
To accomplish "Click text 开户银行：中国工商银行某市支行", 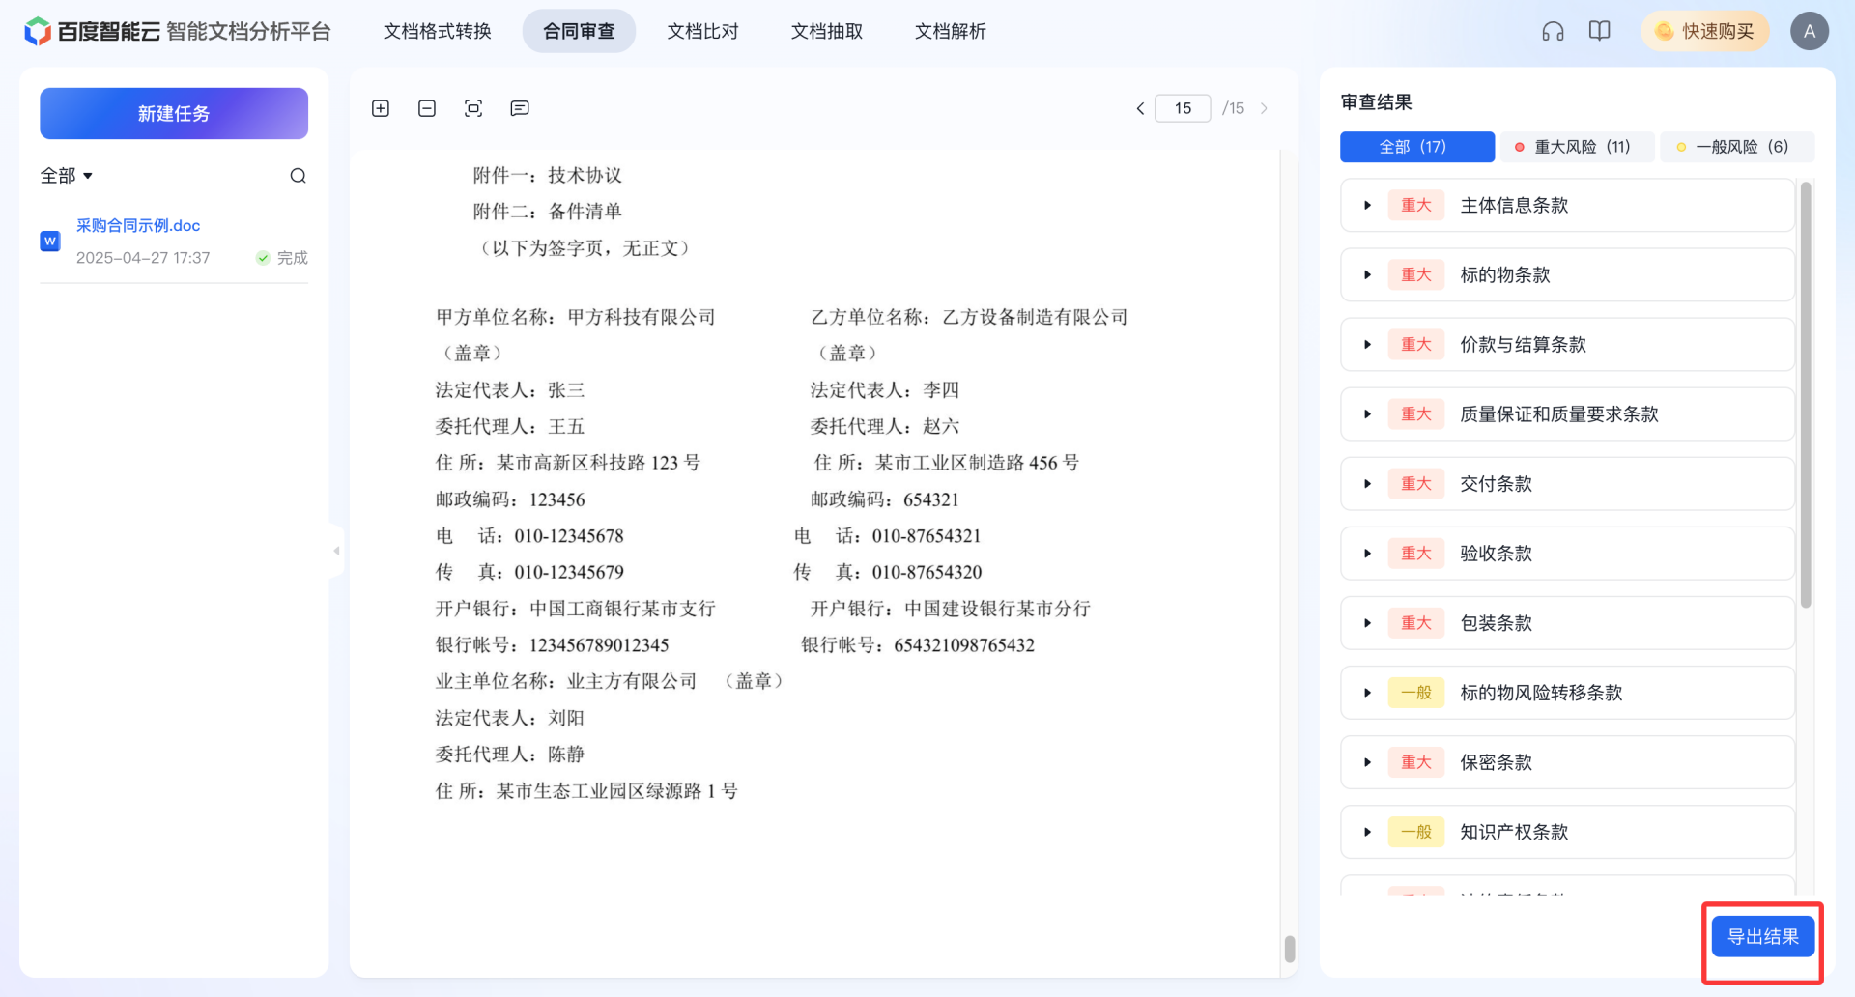I will (x=576, y=608).
